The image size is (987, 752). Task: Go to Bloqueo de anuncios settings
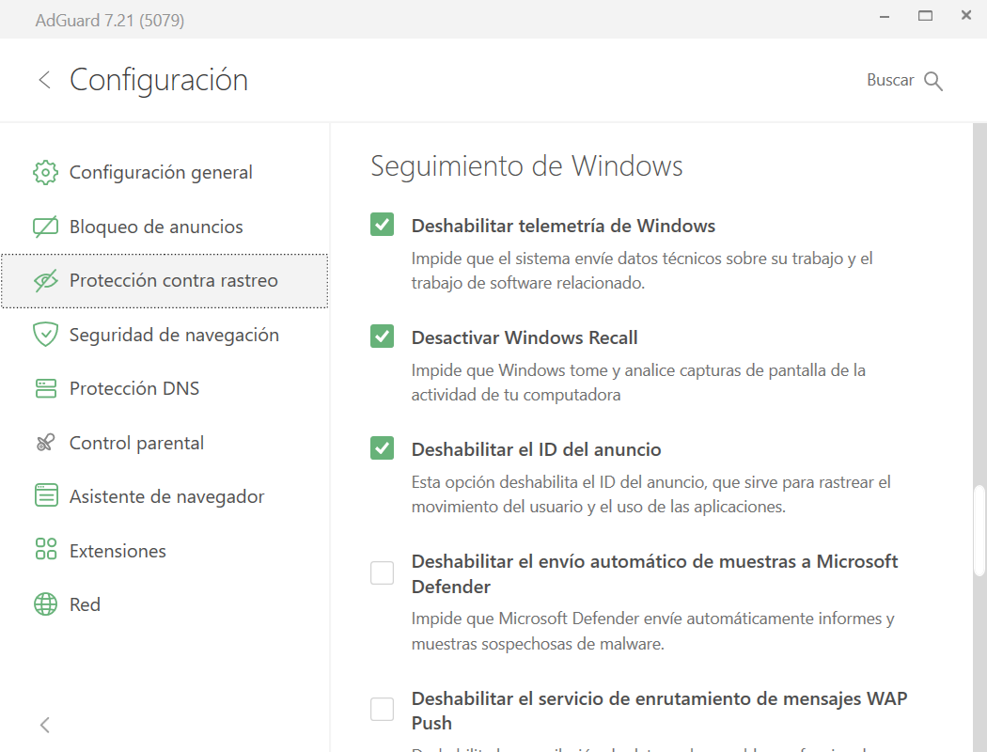pos(164,227)
